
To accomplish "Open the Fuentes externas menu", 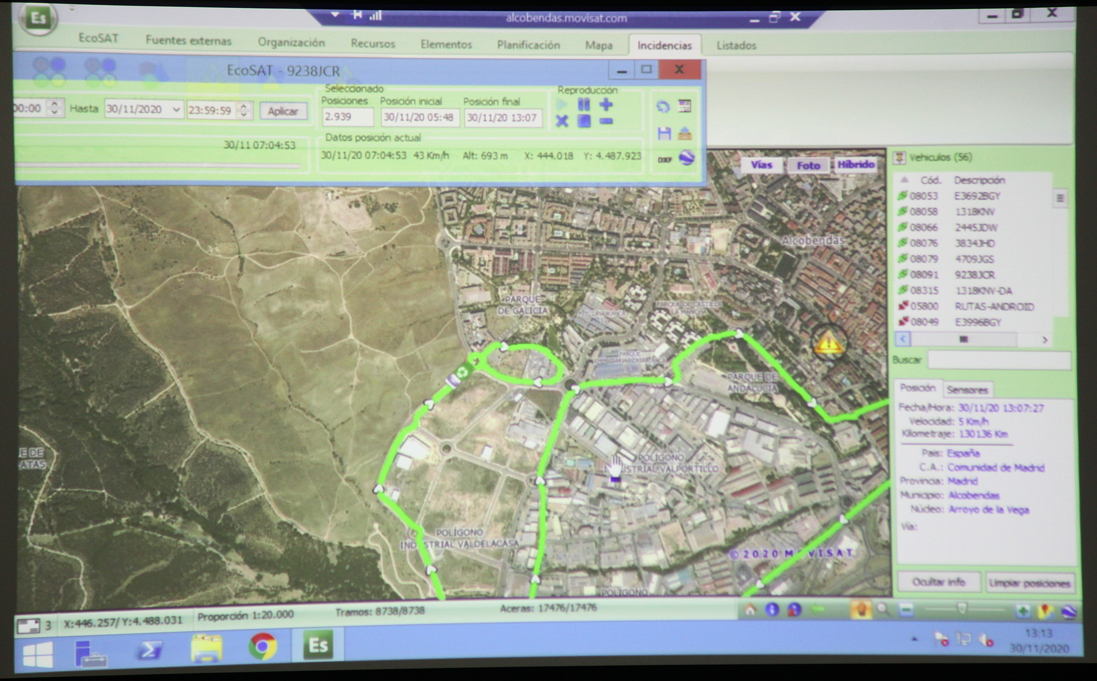I will pyautogui.click(x=188, y=41).
